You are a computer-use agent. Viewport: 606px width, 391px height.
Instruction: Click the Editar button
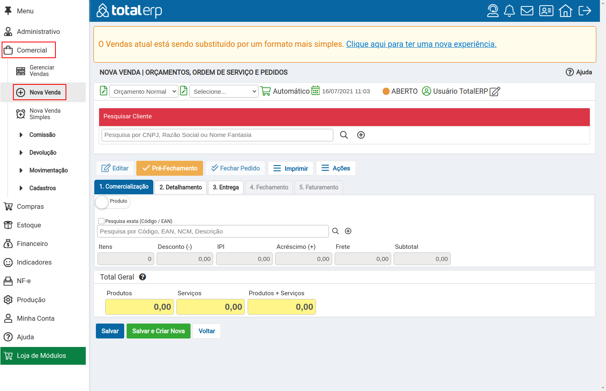pyautogui.click(x=115, y=168)
